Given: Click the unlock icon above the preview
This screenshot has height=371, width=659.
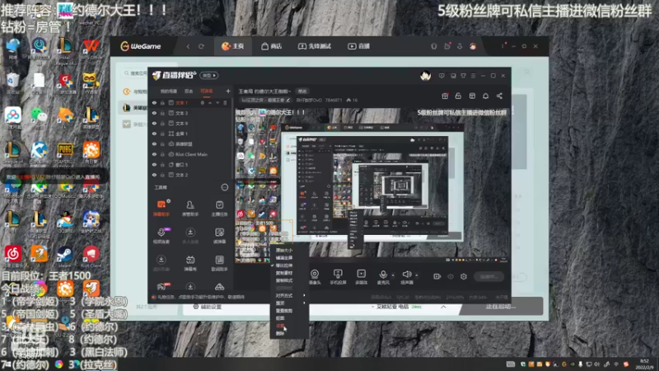Looking at the screenshot, I should point(458,96).
